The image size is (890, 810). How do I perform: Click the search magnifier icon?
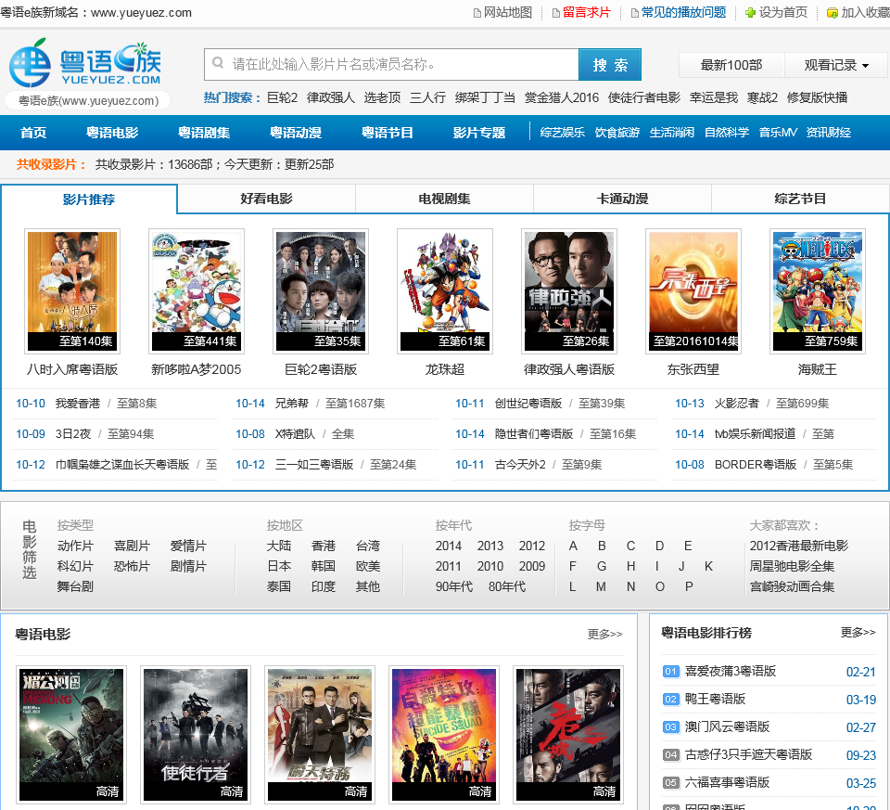coord(218,64)
